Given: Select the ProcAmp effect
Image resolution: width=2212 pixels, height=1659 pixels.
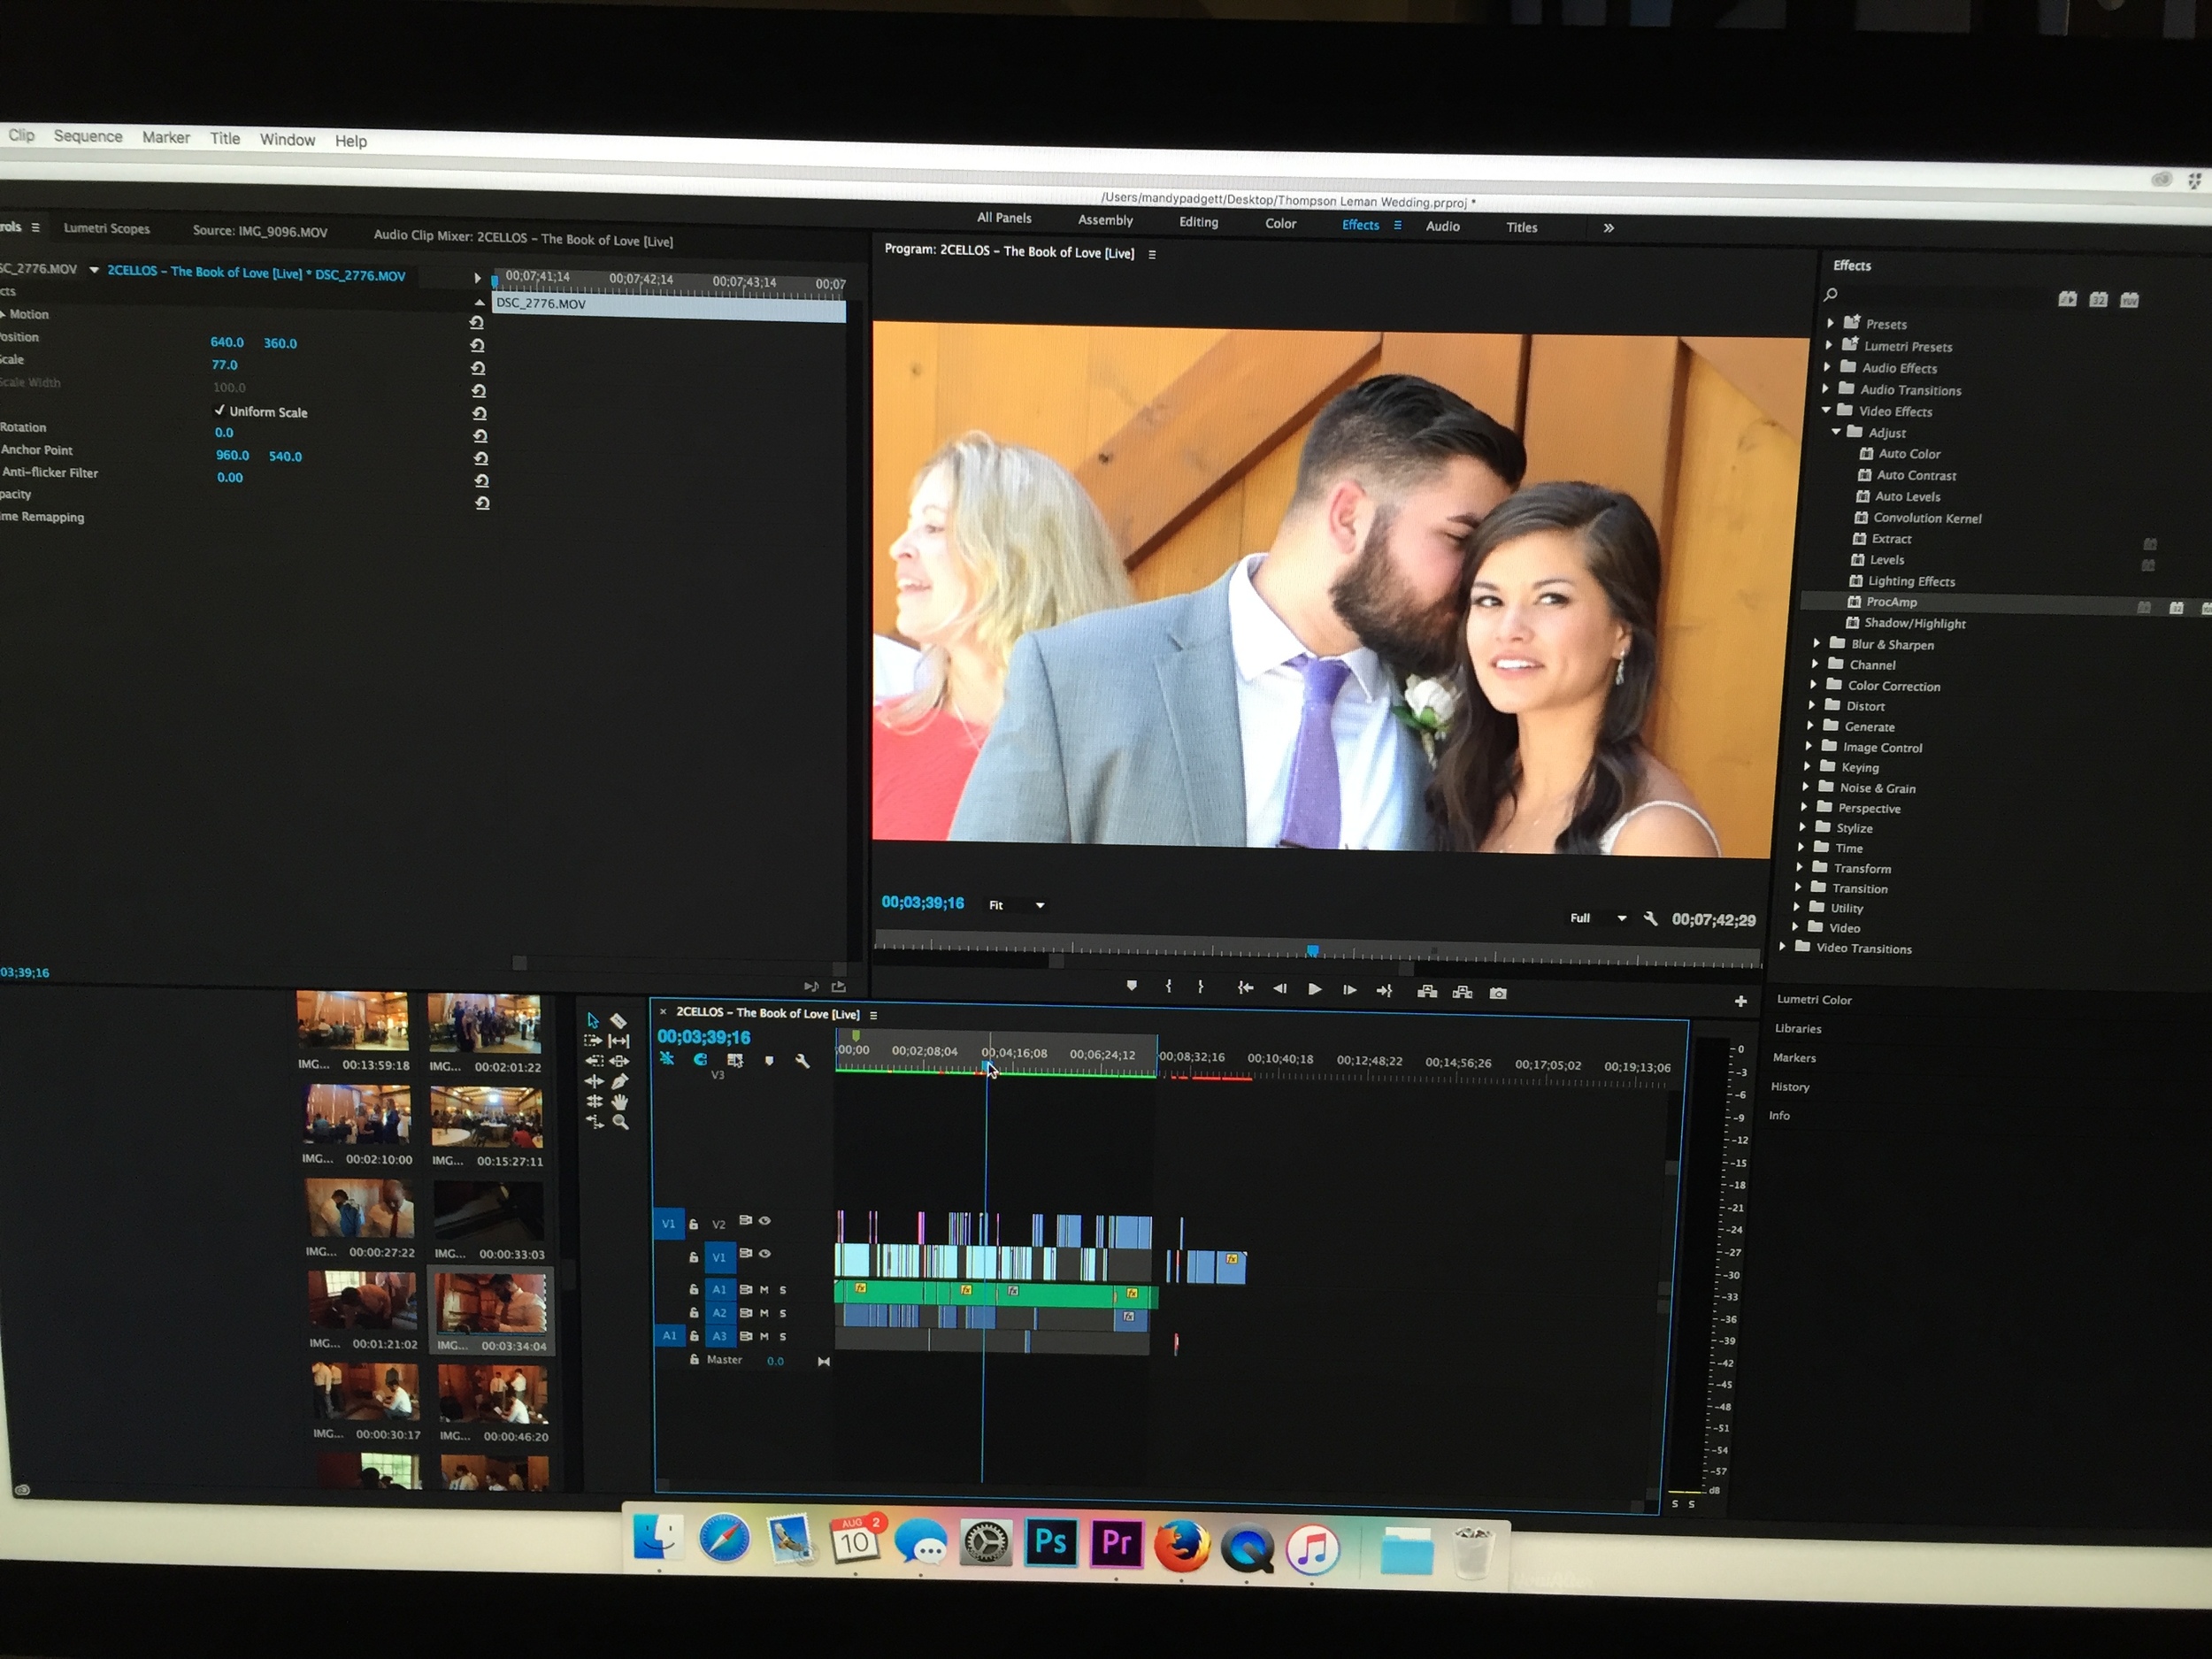Looking at the screenshot, I should click(1892, 602).
